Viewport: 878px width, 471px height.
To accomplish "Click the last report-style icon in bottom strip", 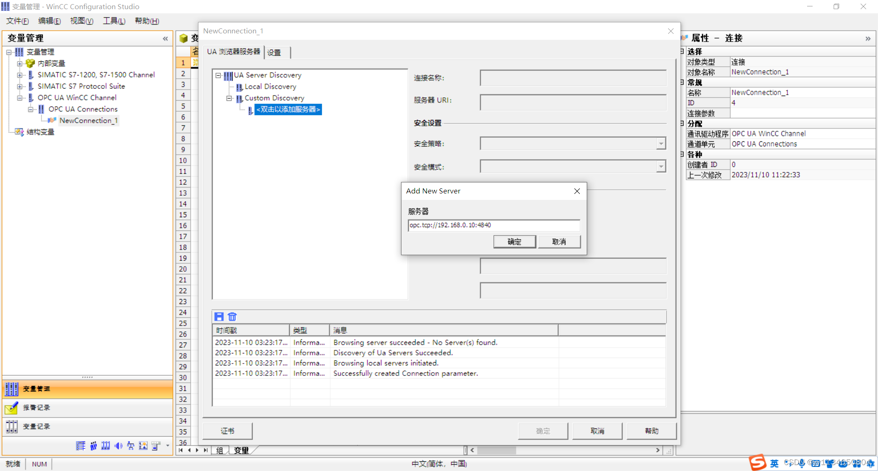I will pos(156,446).
